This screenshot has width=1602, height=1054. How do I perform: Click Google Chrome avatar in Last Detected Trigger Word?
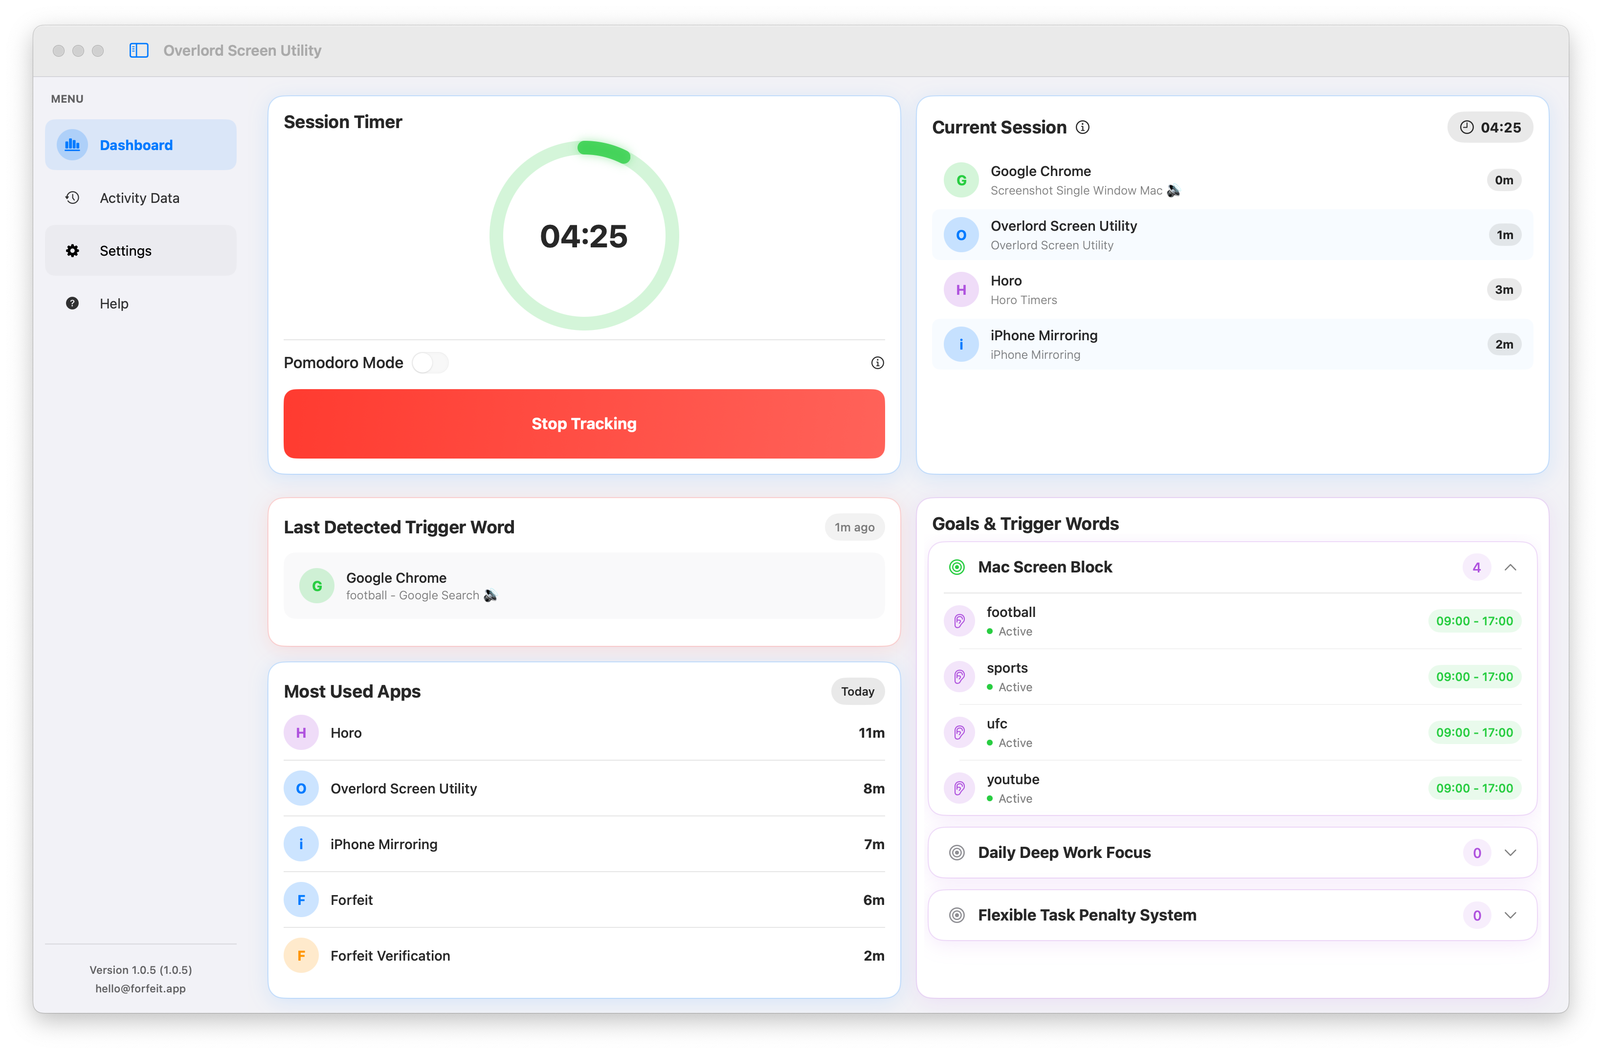point(316,586)
